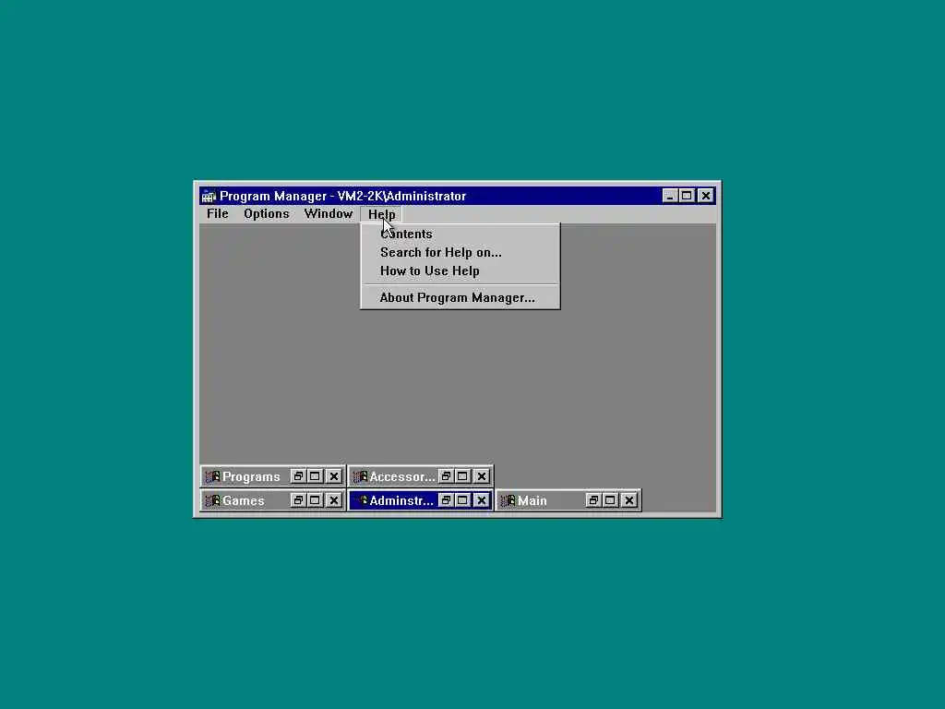Screen dimensions: 945x709
Task: Maximize the Games group window
Action: pos(315,500)
